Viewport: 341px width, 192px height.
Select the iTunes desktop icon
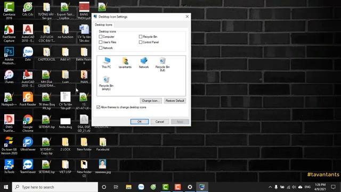coord(9,76)
